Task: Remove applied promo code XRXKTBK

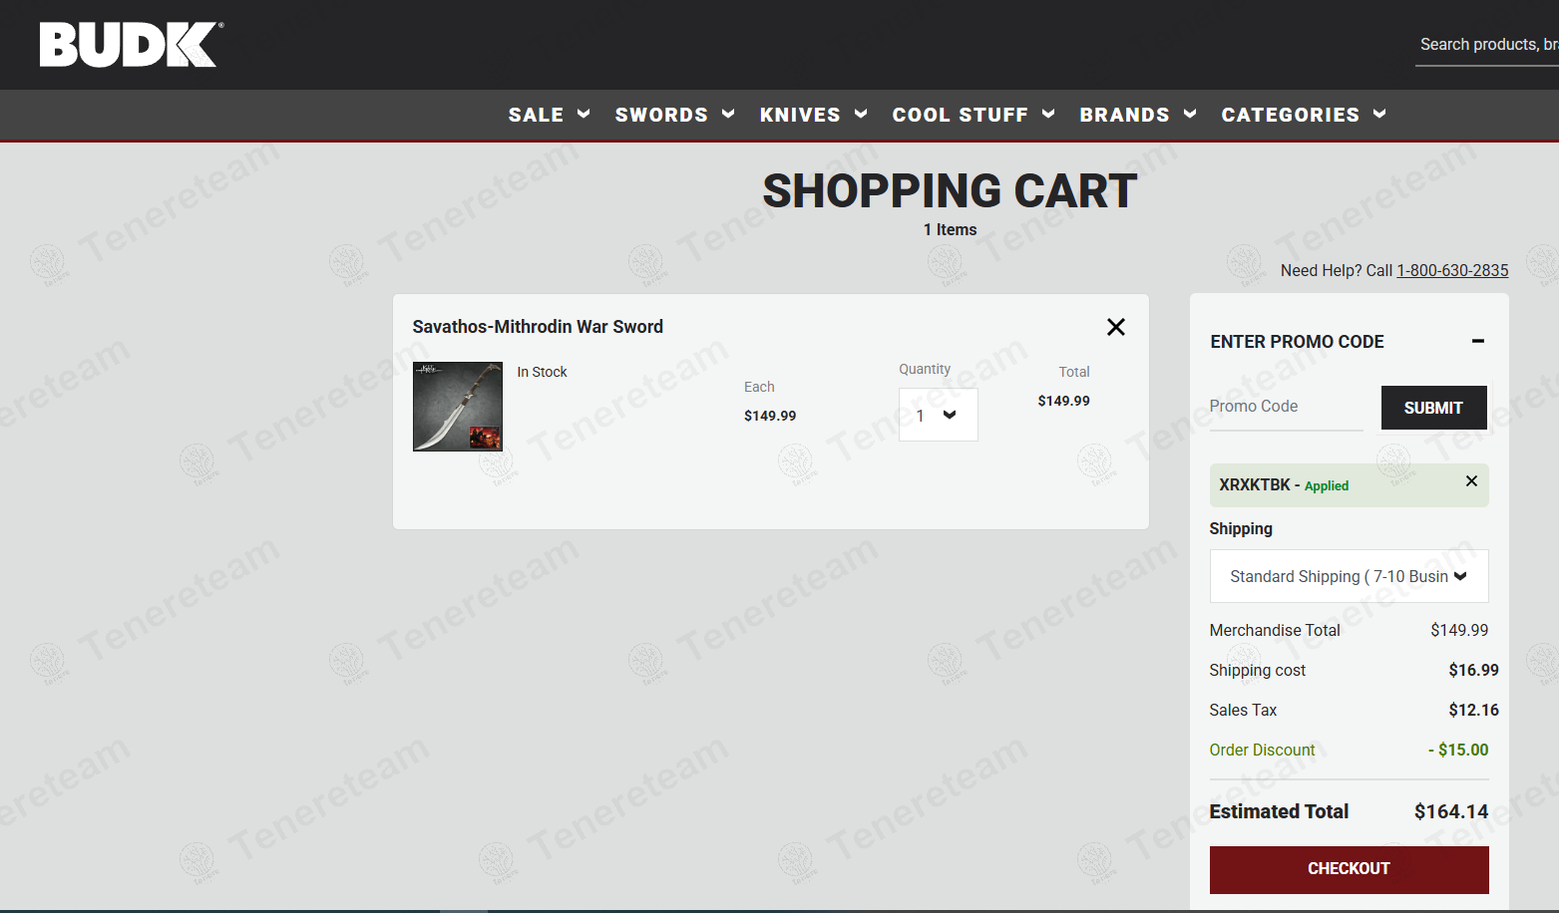Action: pyautogui.click(x=1470, y=481)
